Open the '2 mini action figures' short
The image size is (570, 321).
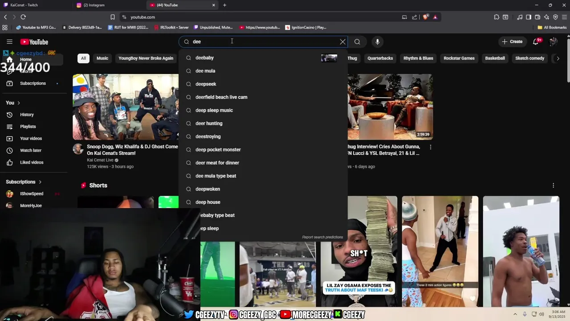coord(440,251)
